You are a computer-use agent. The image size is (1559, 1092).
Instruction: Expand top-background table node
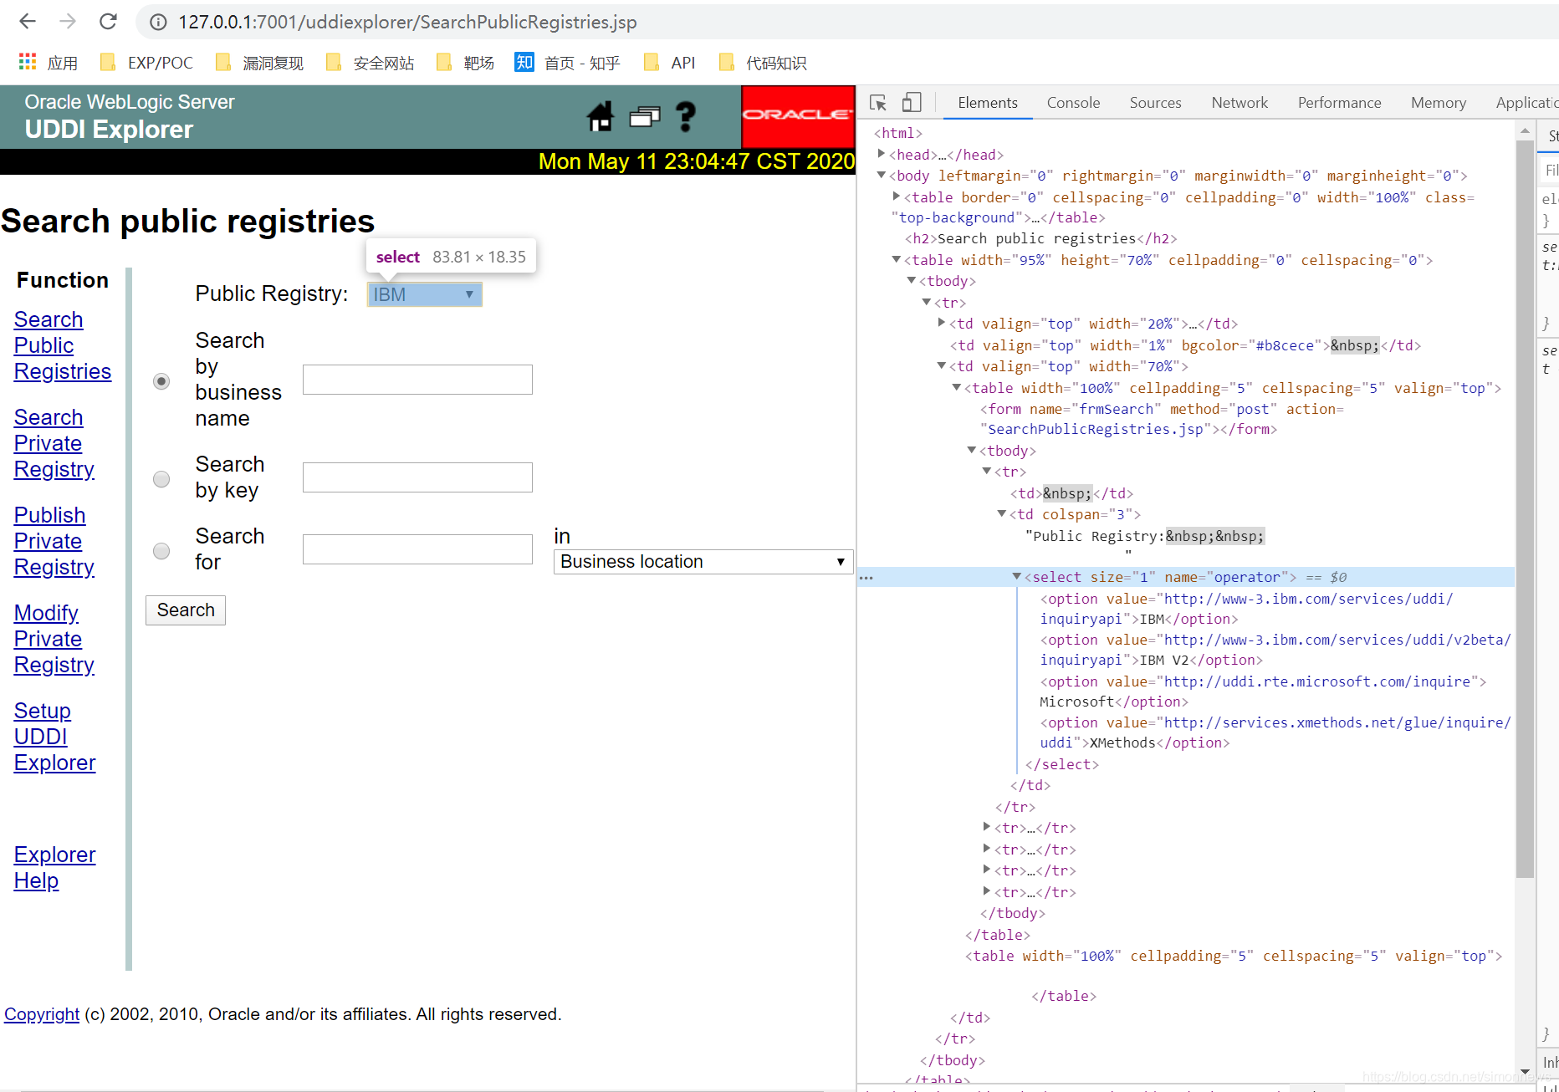(897, 196)
